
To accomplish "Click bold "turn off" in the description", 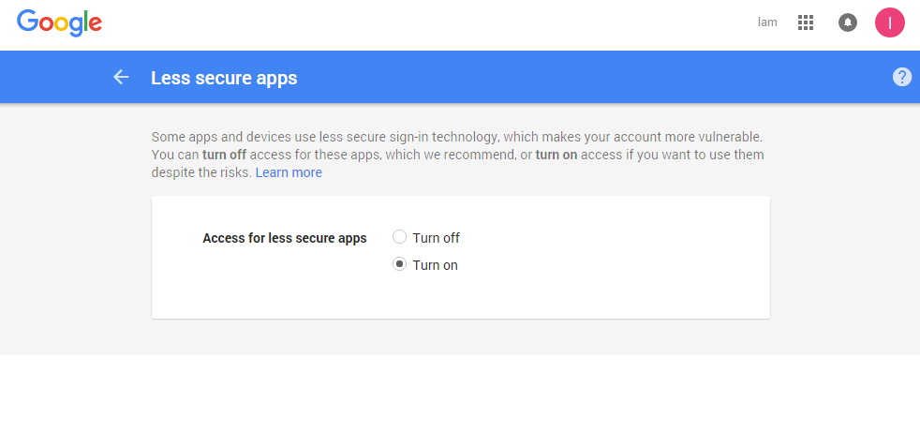I will coord(225,155).
